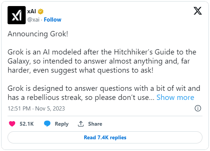Click the xAI display name

(x=32, y=11)
